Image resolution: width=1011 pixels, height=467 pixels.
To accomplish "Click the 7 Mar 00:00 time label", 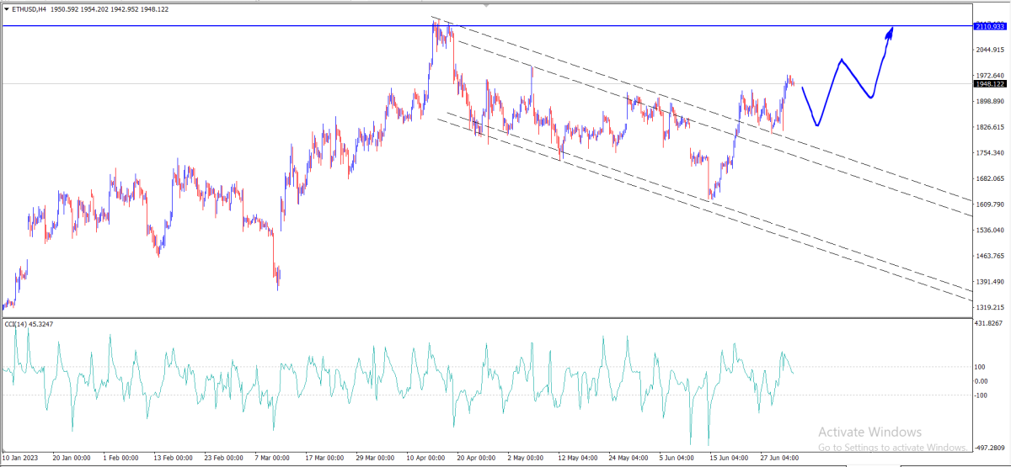I will pyautogui.click(x=271, y=459).
